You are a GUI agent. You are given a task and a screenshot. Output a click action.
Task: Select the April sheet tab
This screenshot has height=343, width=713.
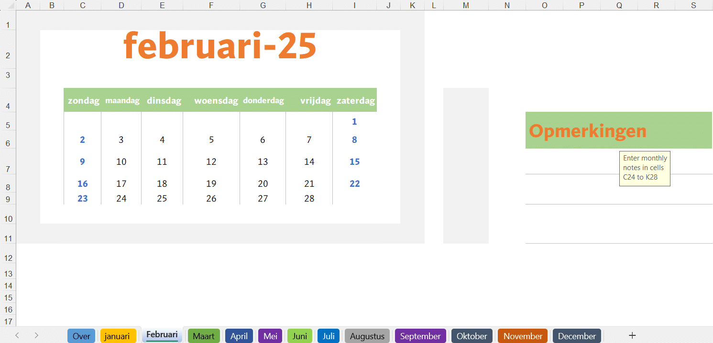239,336
